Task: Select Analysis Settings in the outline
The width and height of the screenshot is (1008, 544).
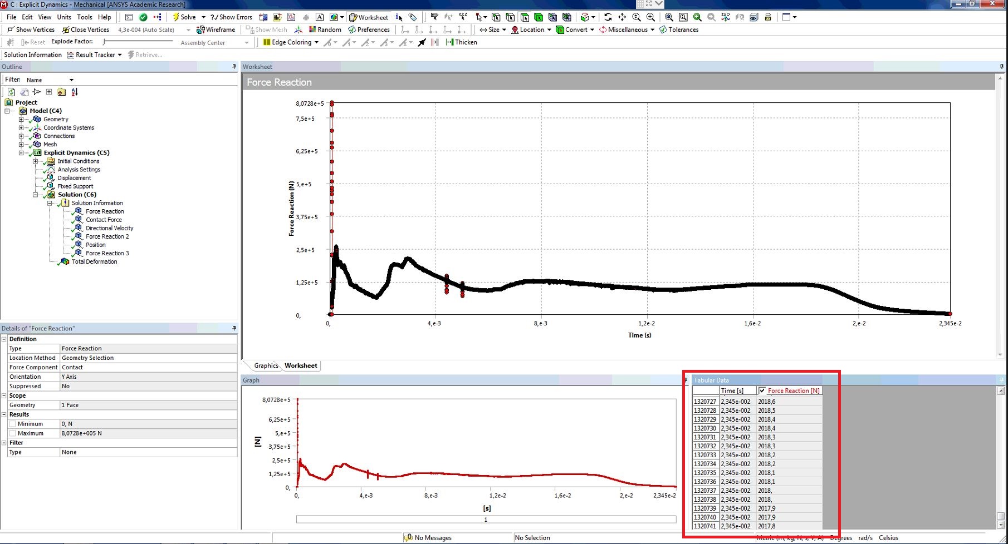Action: pos(79,170)
